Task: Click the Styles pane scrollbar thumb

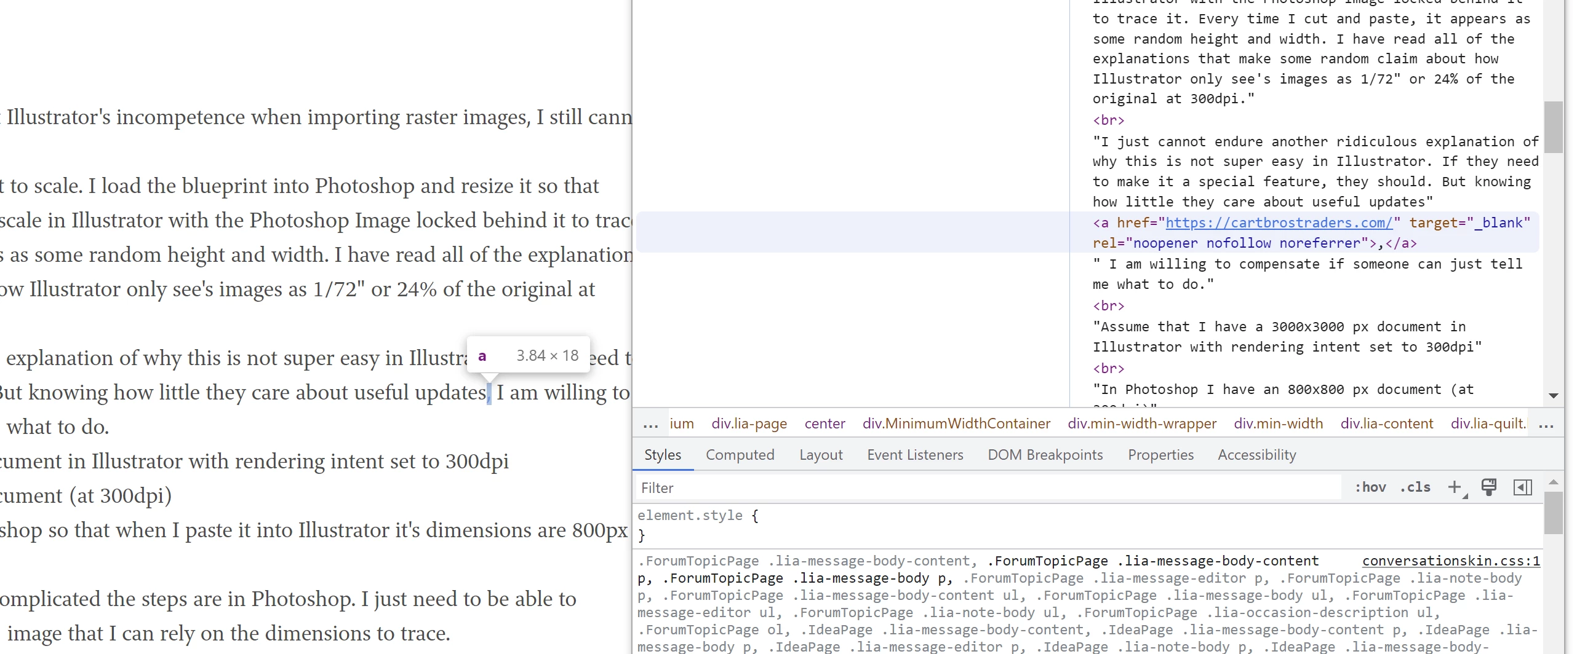Action: pos(1554,513)
